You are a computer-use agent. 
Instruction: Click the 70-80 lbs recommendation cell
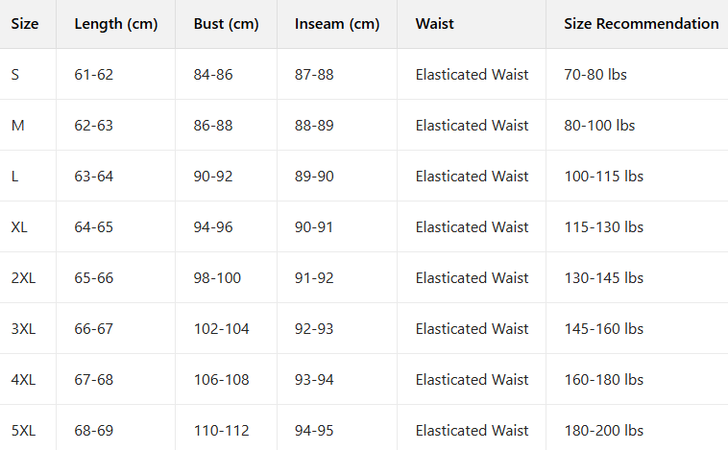(x=595, y=74)
